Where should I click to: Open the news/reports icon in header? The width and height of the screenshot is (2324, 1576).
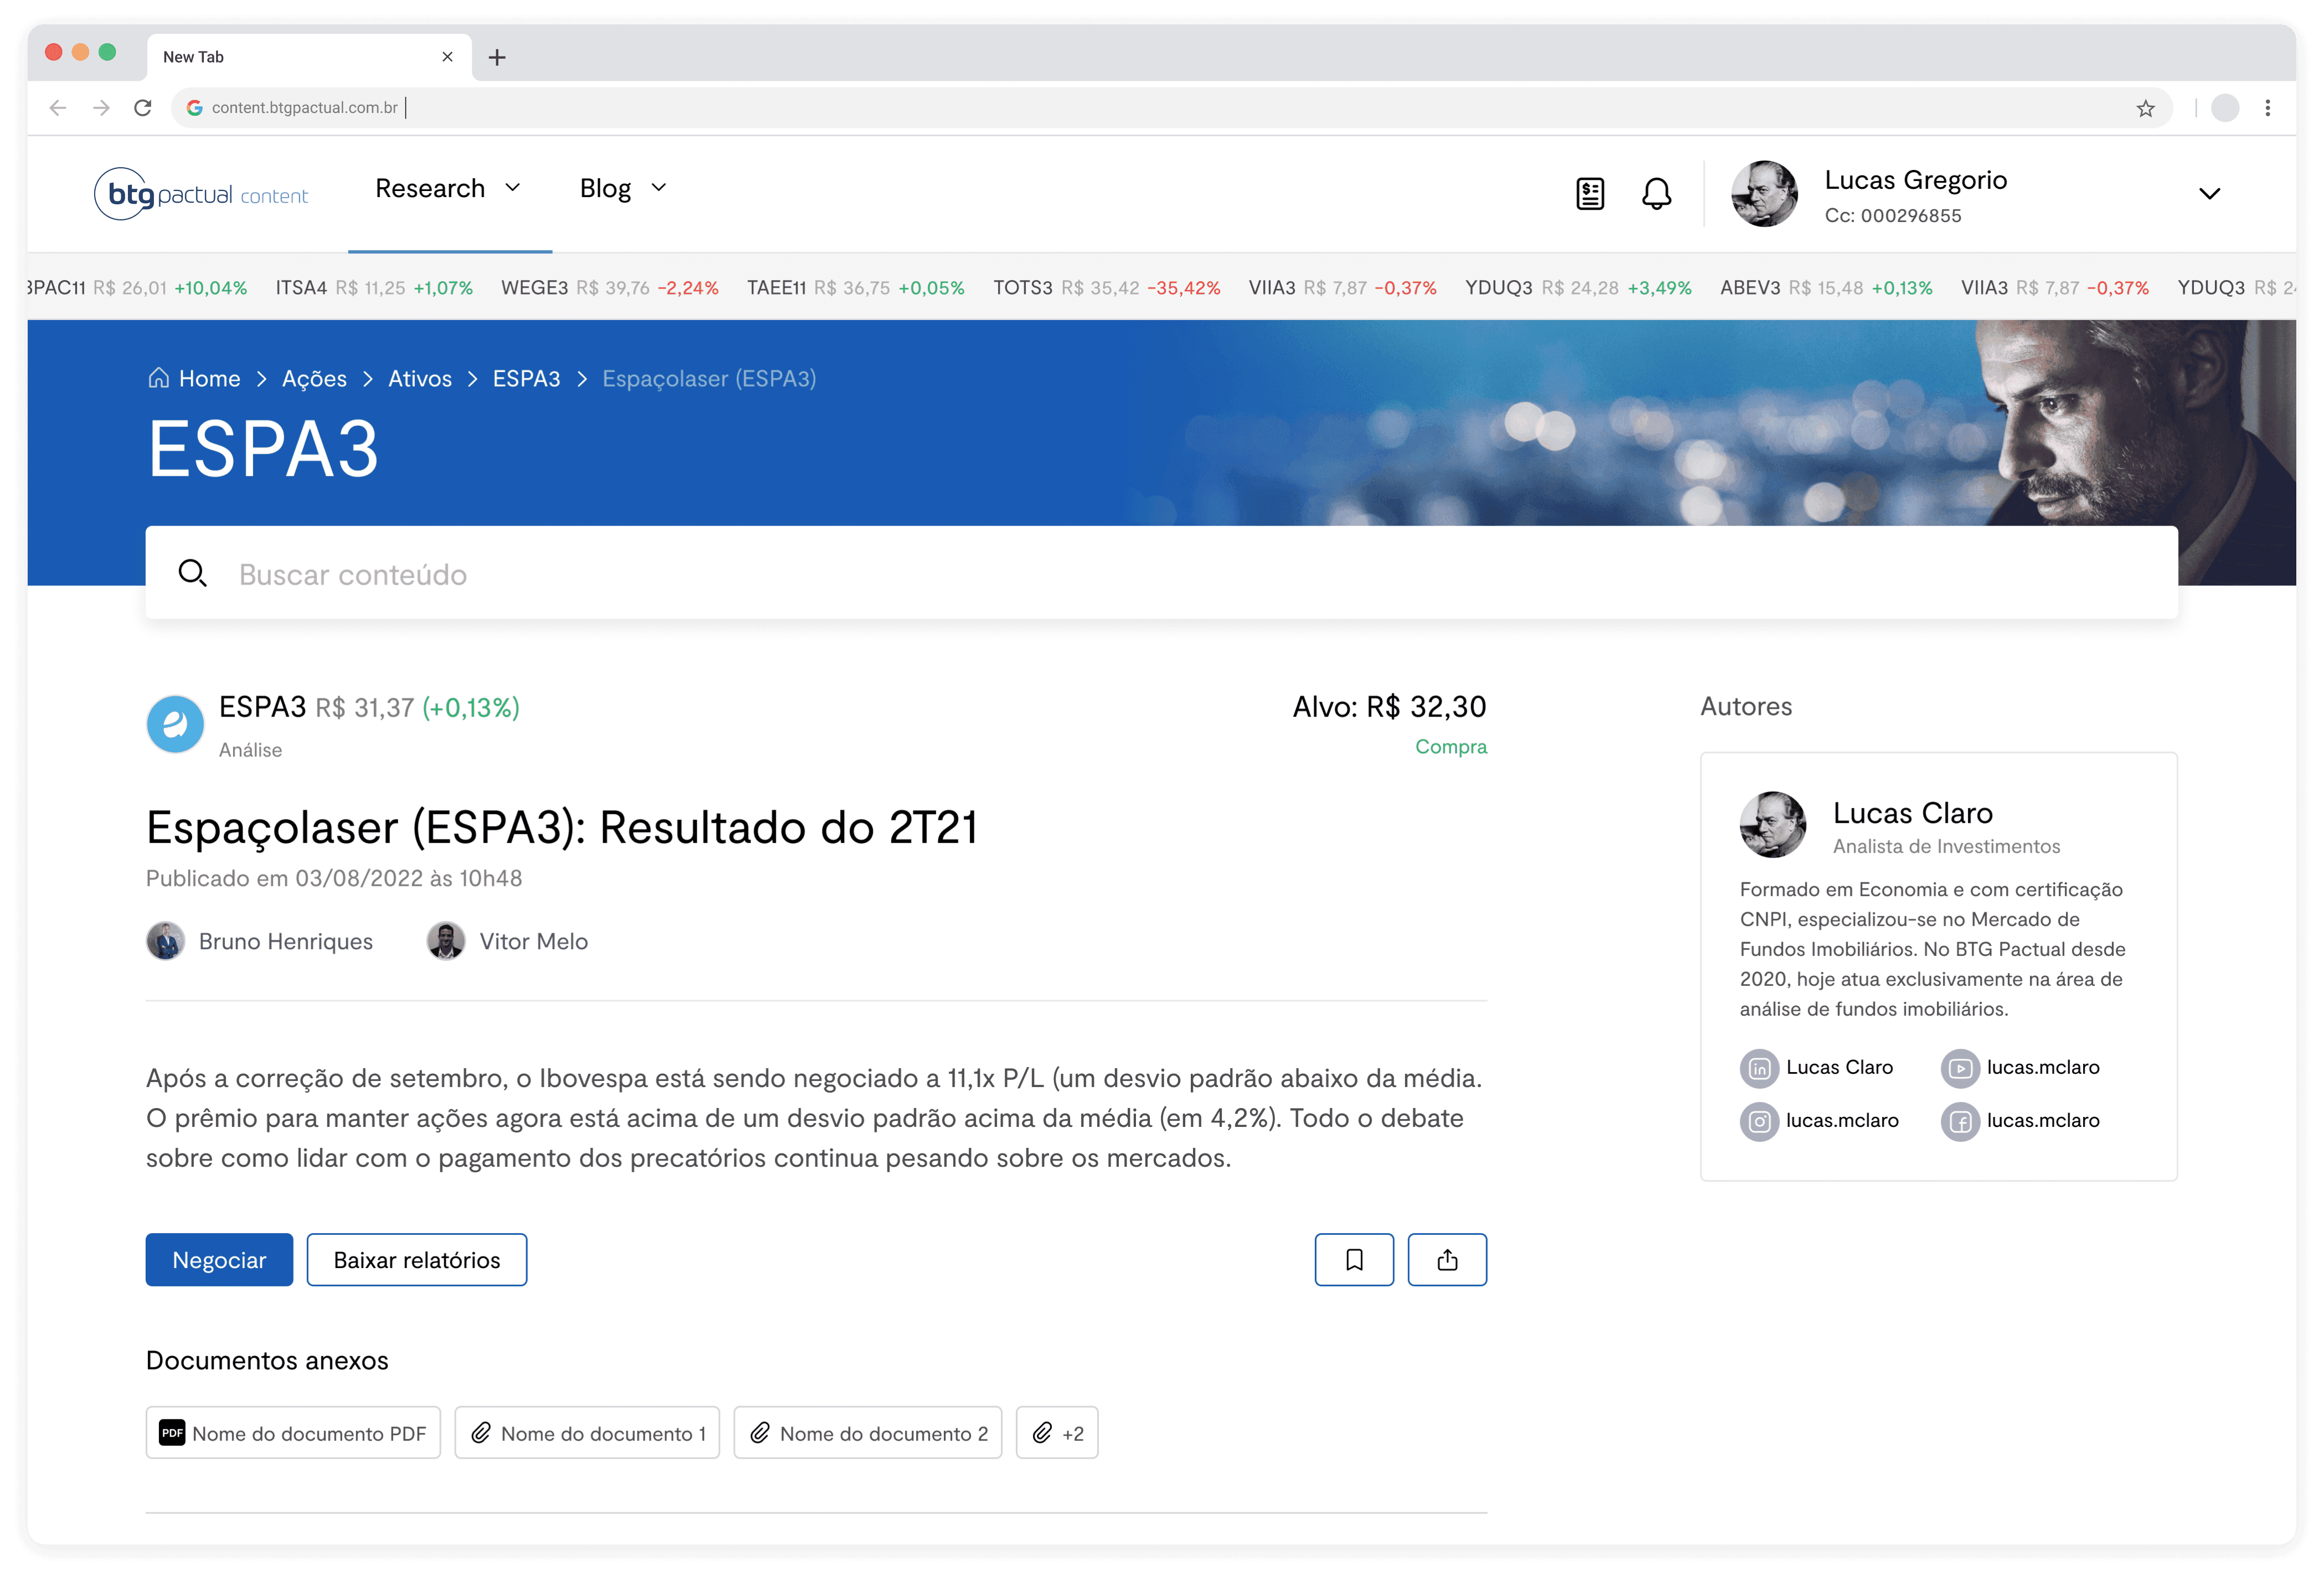1589,193
